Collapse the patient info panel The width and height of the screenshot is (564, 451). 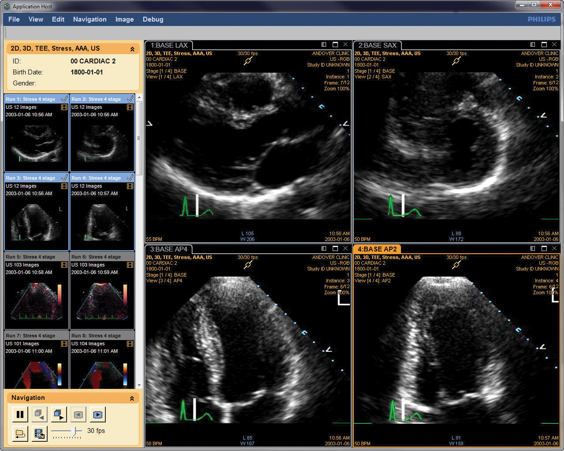click(x=132, y=49)
